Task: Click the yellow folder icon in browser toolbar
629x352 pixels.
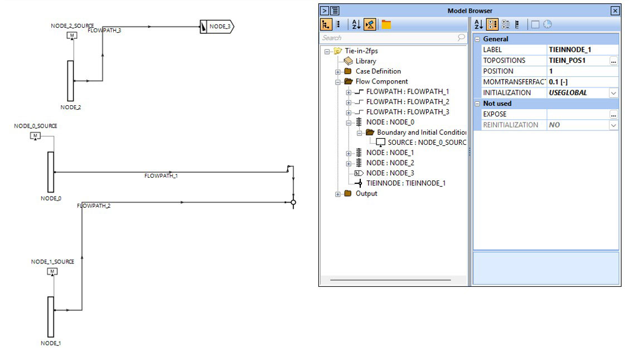Action: (386, 25)
